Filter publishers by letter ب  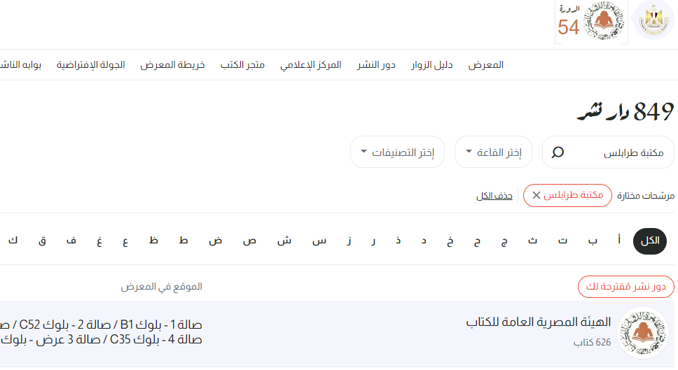[x=593, y=241]
